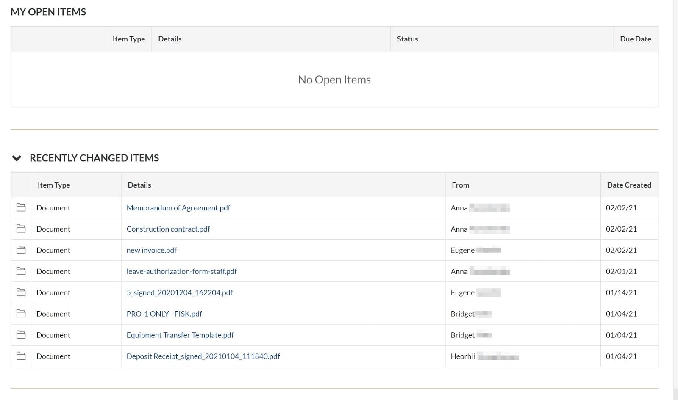678x400 pixels.
Task: Open new invoice.pdf link
Action: (x=152, y=250)
